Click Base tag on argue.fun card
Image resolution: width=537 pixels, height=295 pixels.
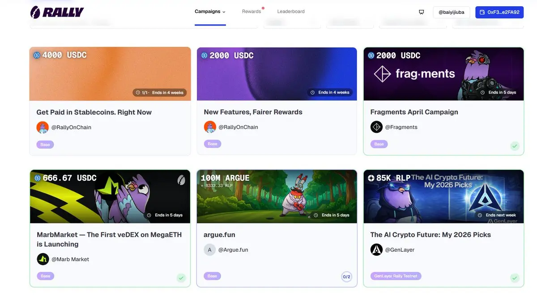213,276
